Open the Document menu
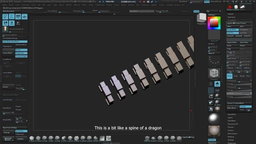The height and width of the screenshot is (144, 256). (x=26, y=5)
